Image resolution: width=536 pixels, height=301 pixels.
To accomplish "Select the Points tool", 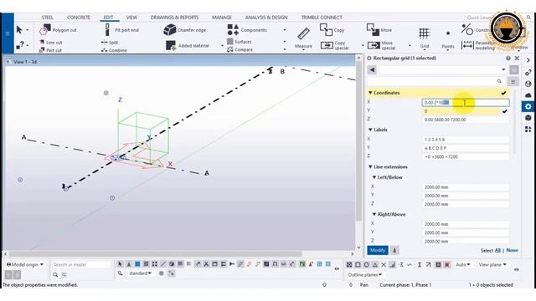I will (x=448, y=39).
